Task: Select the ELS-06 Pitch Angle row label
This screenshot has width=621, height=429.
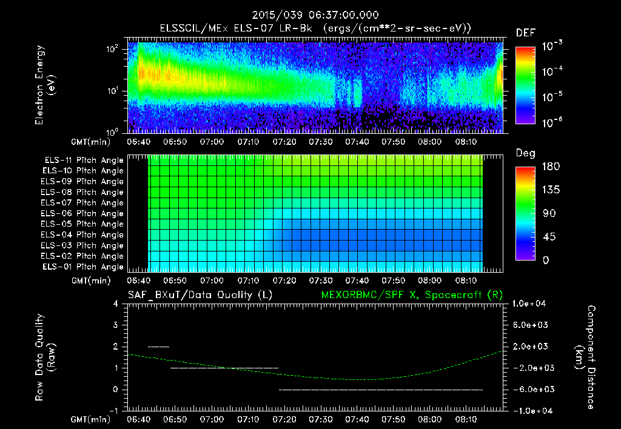Action: tap(82, 213)
